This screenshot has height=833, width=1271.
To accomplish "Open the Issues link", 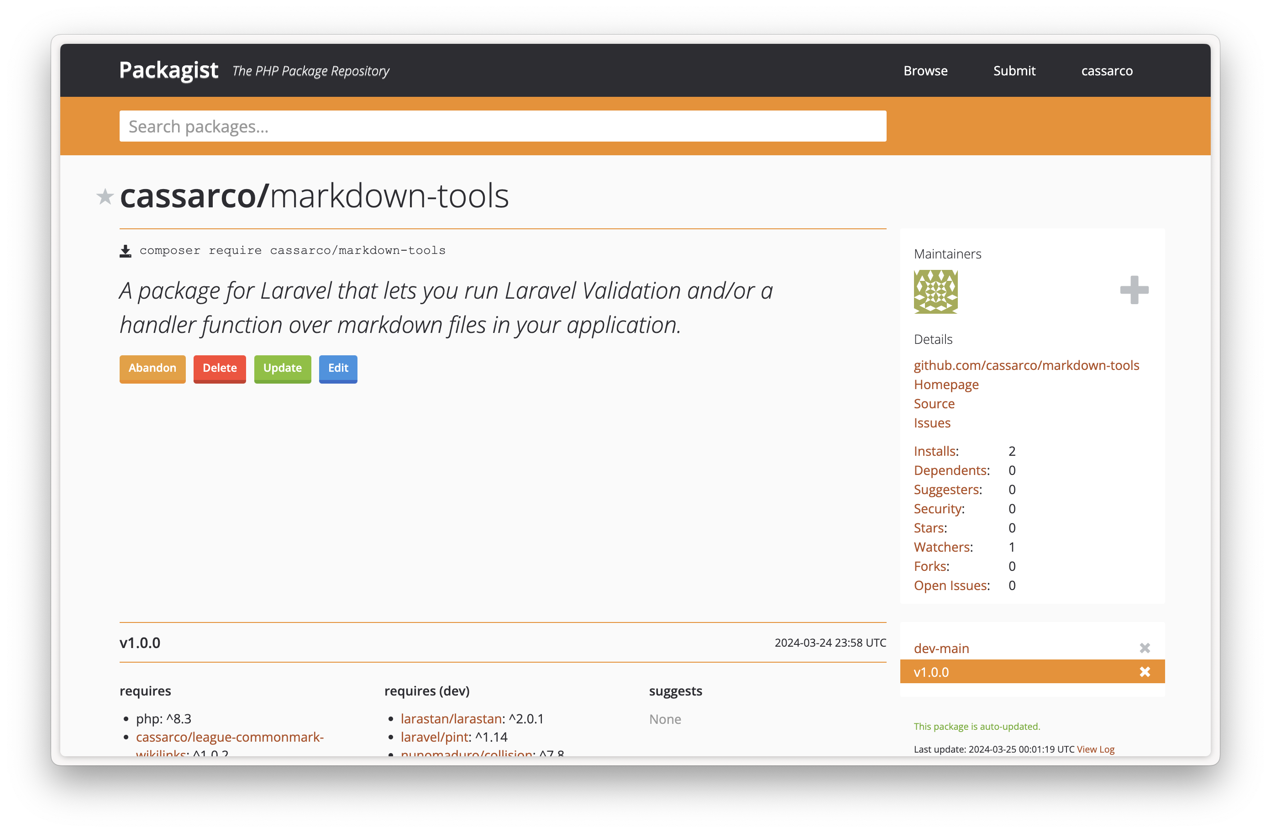I will [932, 422].
